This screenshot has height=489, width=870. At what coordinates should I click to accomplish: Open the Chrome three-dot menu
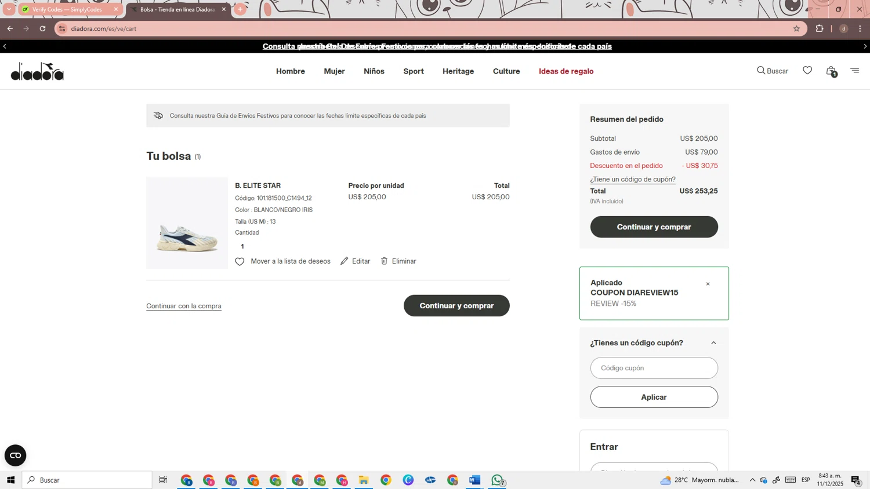tap(860, 28)
